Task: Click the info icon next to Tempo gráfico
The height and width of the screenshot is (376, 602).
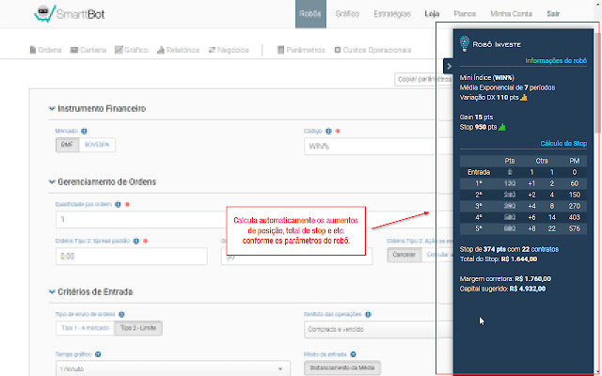Action: pos(98,354)
